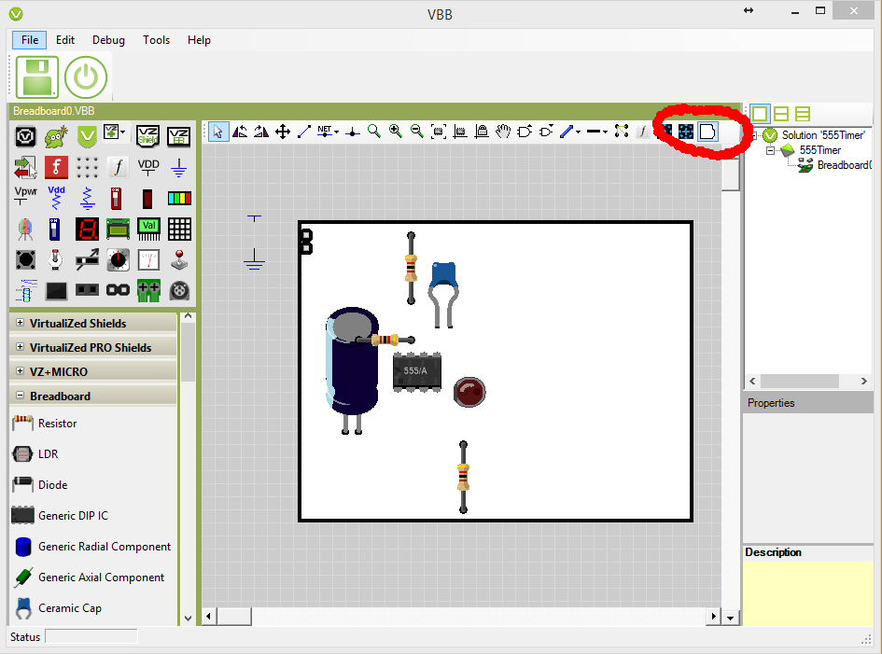The image size is (882, 654).
Task: Click the green Save floppy icon
Action: (36, 77)
